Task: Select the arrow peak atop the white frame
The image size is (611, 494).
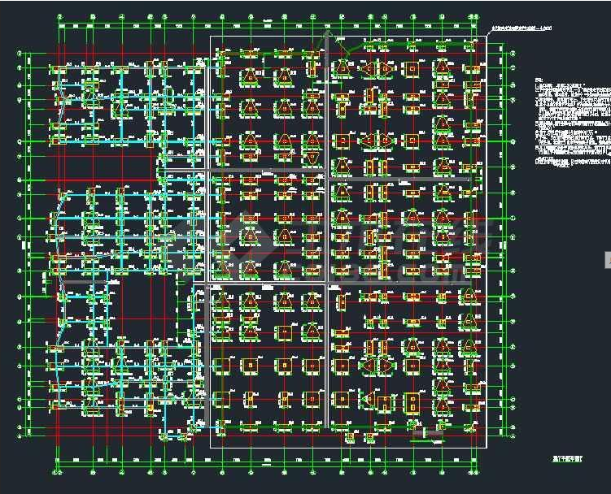Action: click(327, 33)
